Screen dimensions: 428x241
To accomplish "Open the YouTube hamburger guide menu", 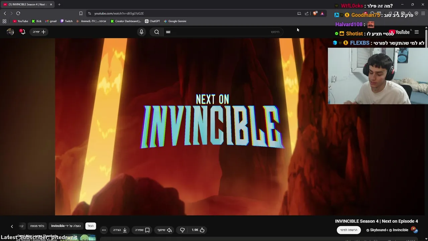I will [417, 32].
